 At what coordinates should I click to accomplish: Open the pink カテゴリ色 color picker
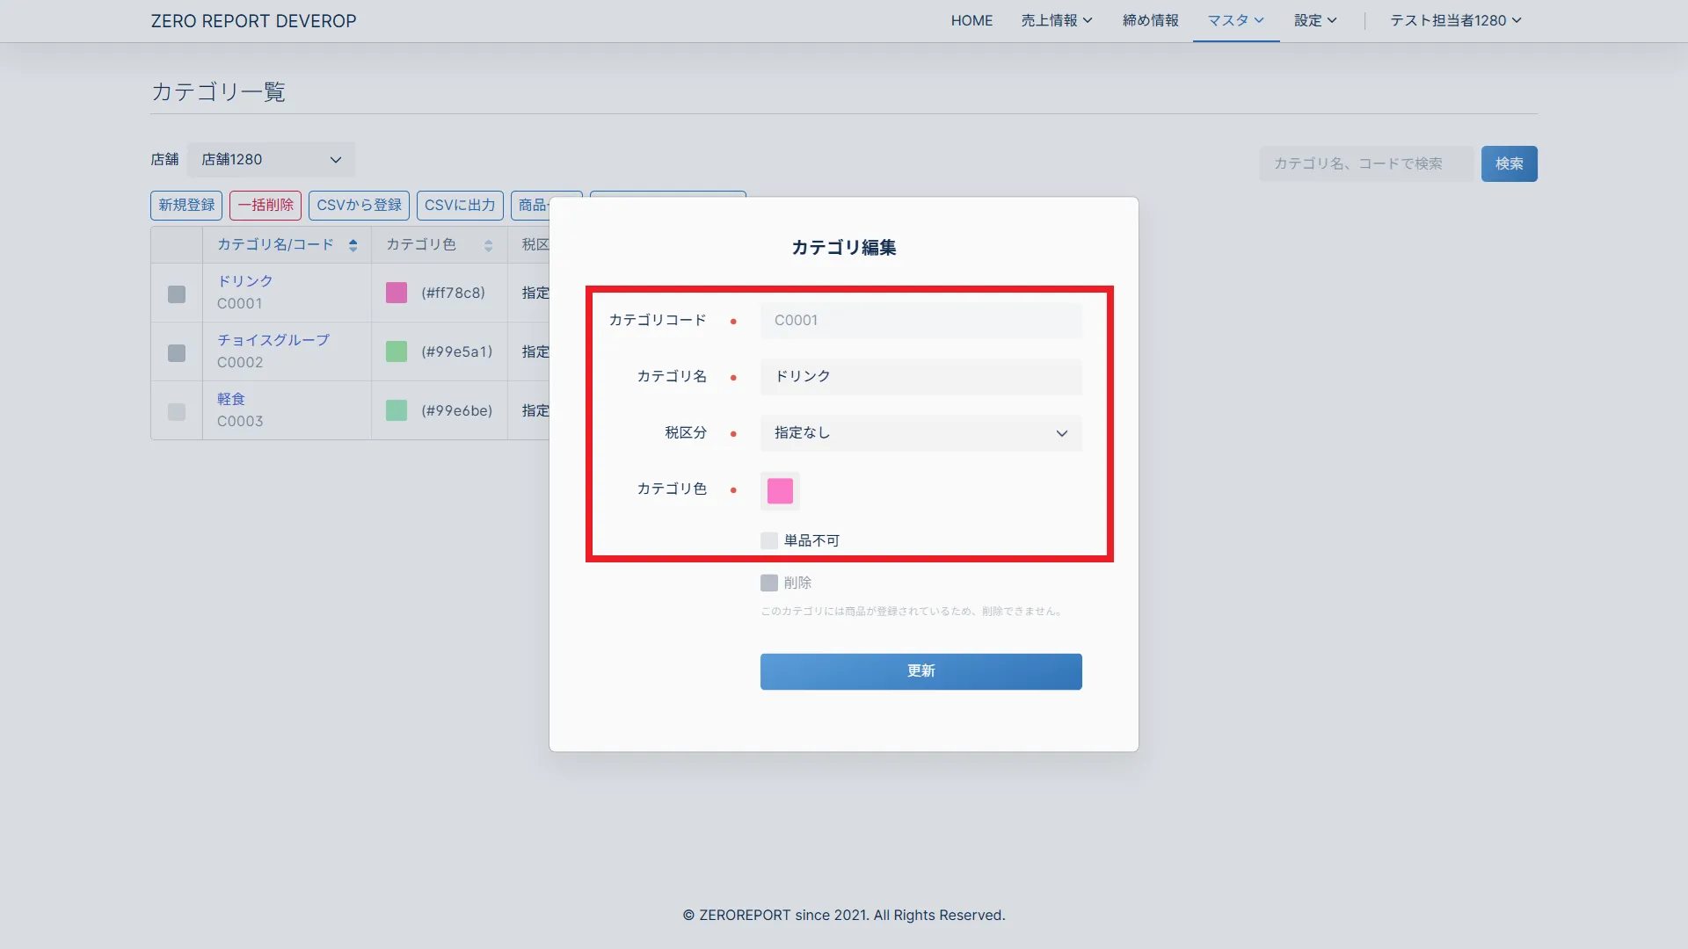tap(780, 490)
